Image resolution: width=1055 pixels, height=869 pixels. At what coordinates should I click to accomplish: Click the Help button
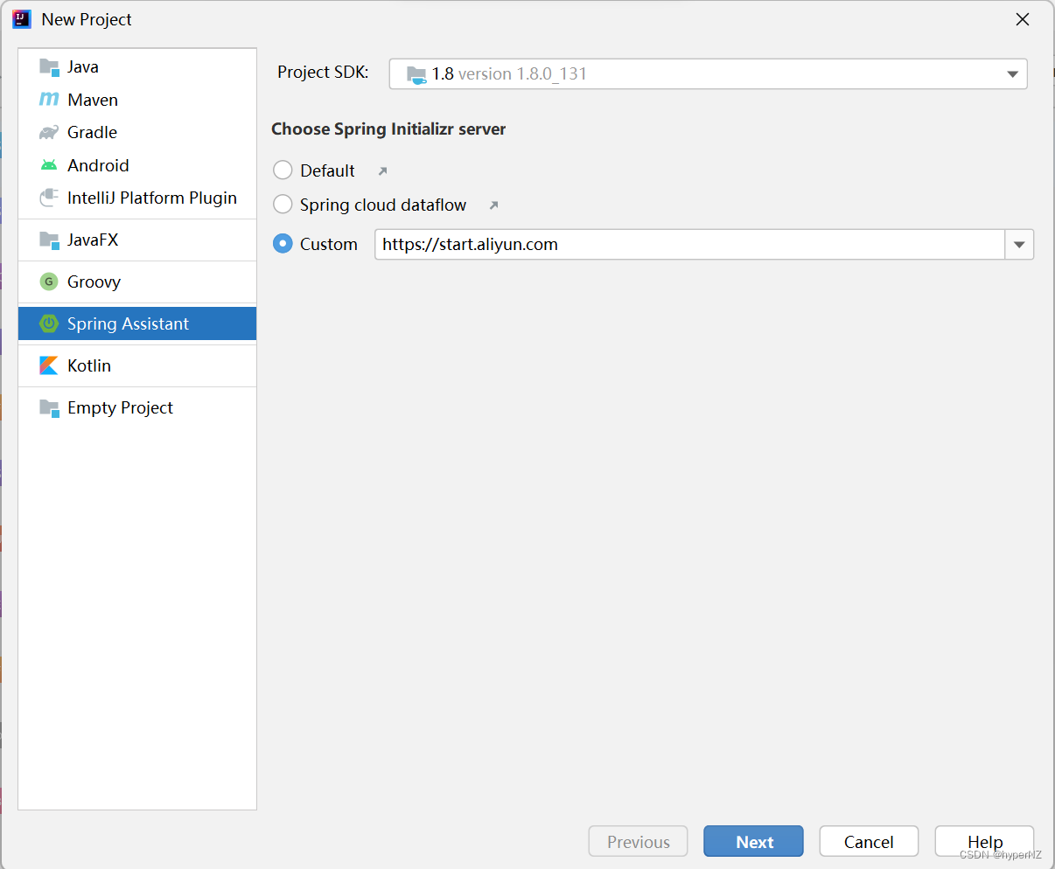[x=984, y=841]
